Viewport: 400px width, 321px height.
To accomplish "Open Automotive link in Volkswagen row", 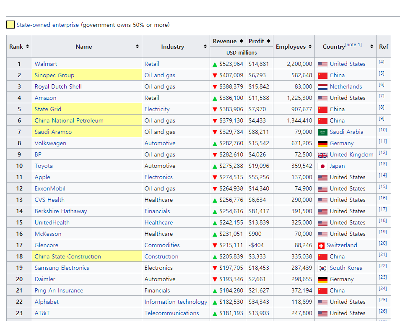I will pyautogui.click(x=160, y=143).
